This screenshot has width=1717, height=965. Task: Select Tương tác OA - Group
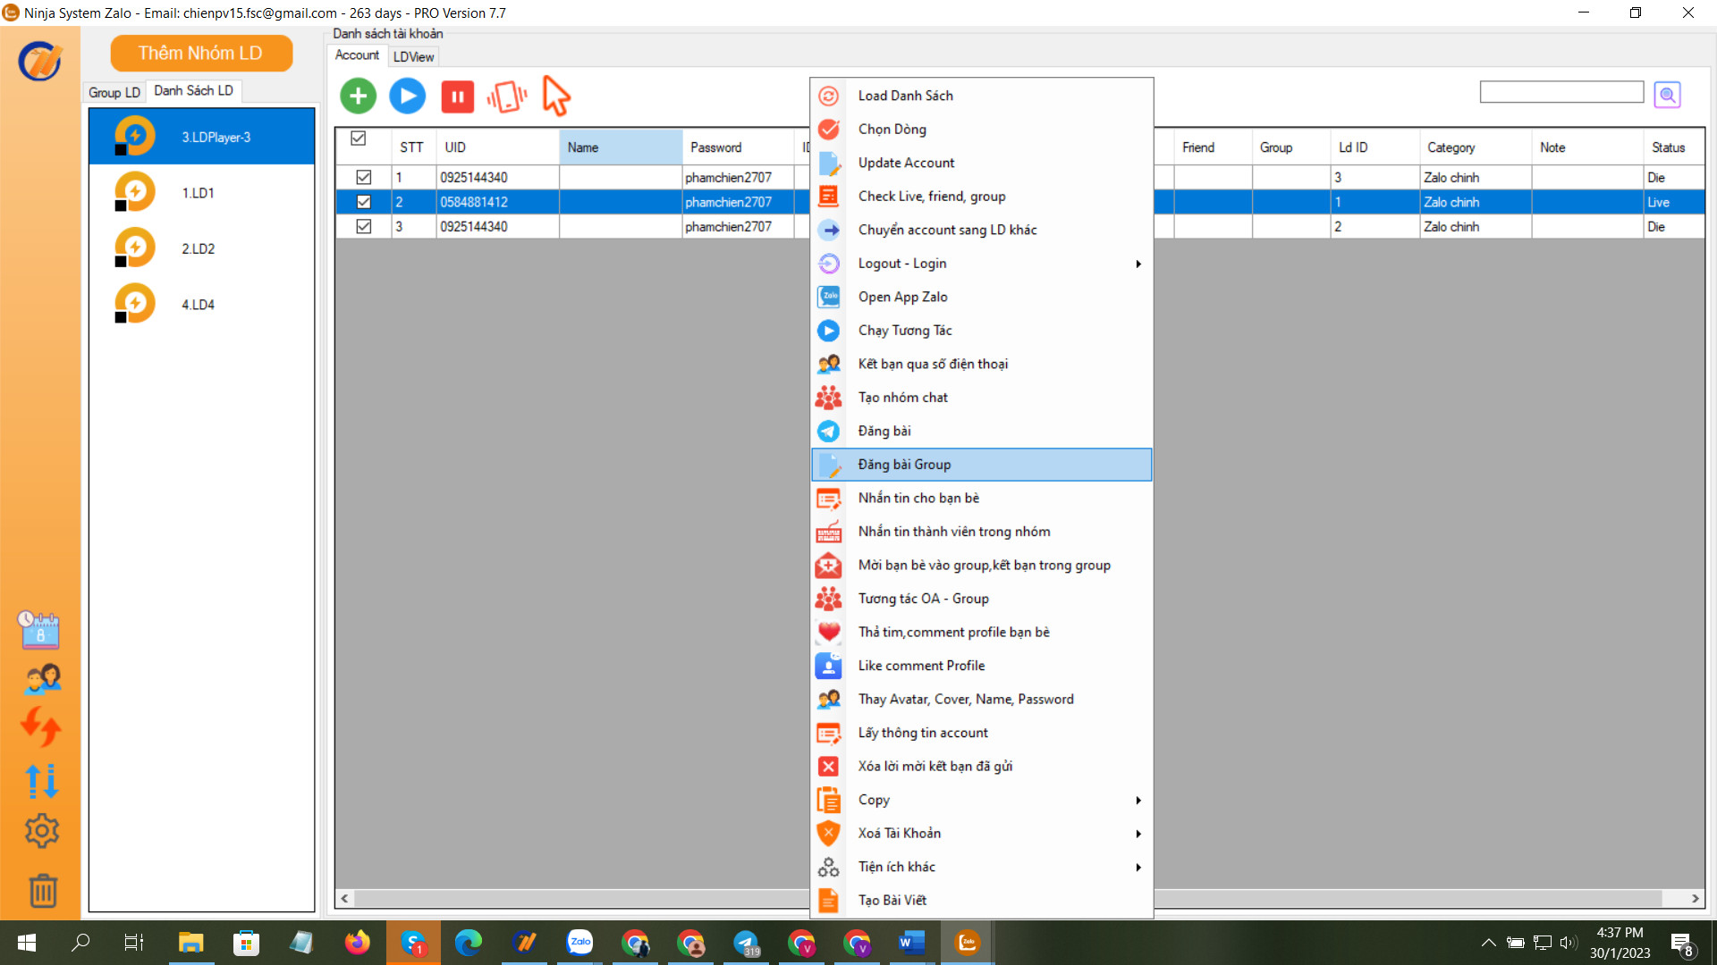982,599
